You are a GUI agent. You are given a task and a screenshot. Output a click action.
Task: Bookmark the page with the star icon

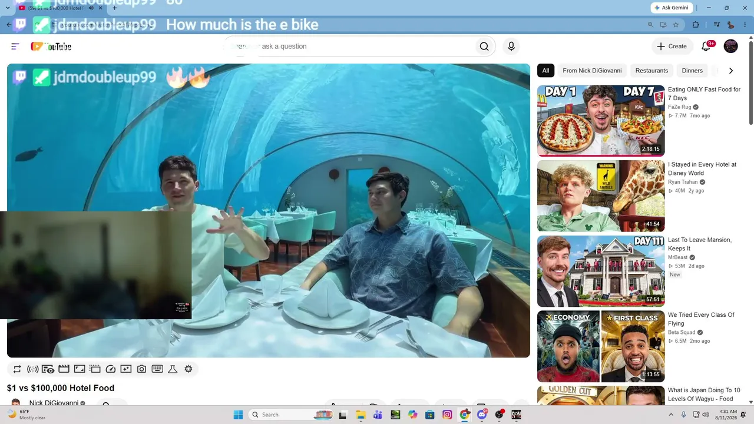676,25
